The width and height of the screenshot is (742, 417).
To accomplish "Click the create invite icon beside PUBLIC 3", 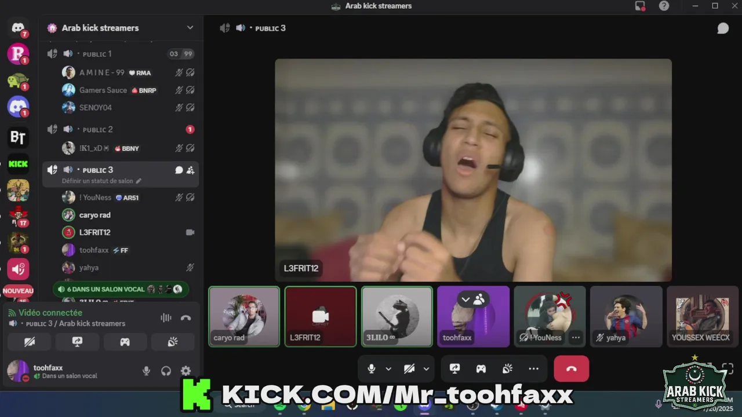I will coord(190,170).
